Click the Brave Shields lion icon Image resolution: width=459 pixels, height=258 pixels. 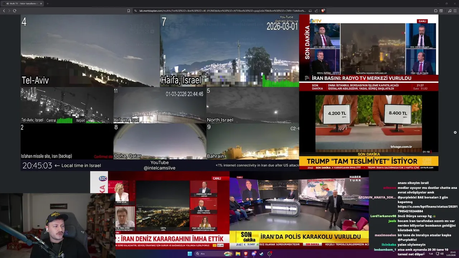[x=323, y=11]
